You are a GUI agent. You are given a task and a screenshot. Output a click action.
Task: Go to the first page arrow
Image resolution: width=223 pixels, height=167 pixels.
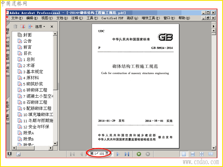(x=72, y=154)
